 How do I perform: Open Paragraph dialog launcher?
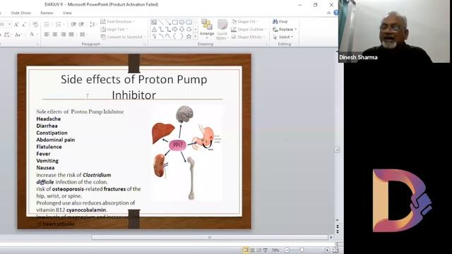145,44
